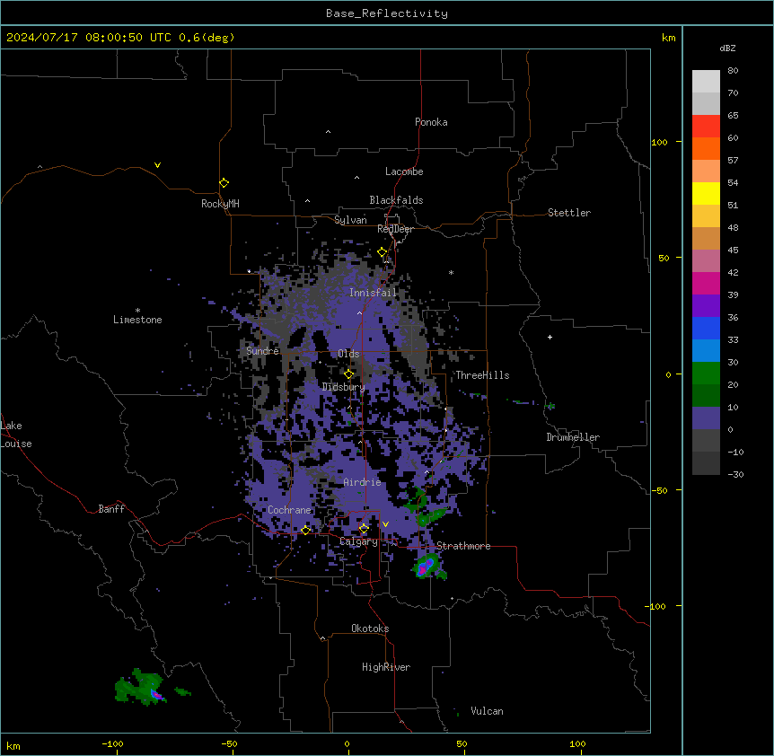Click the yellow diamond marker below Cochrane
This screenshot has width=774, height=756.
305,531
